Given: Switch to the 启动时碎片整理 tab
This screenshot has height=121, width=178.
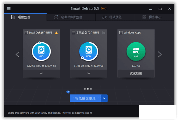Looking at the screenshot, I should coord(71,17).
